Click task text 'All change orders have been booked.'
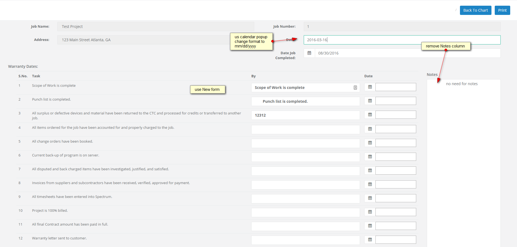This screenshot has width=517, height=247. point(62,142)
